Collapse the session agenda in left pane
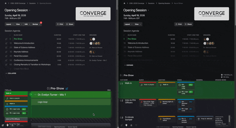This screenshot has width=236, height=128. point(11,73)
